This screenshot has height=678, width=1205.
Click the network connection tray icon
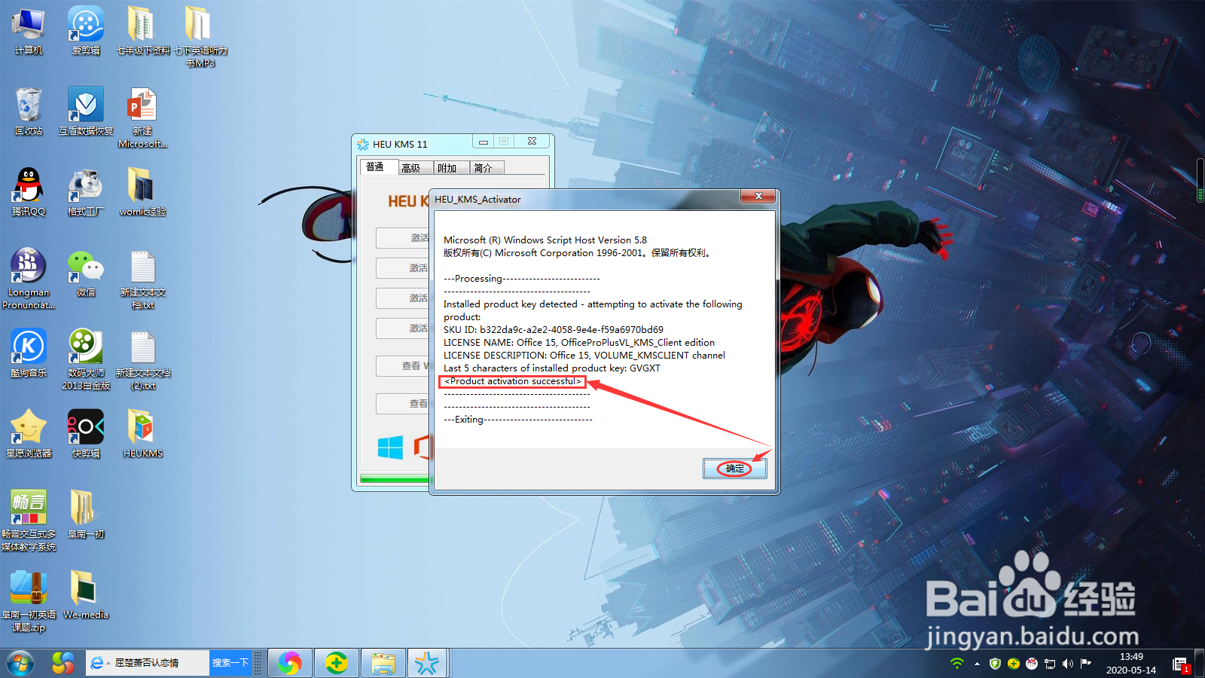pyautogui.click(x=1050, y=664)
